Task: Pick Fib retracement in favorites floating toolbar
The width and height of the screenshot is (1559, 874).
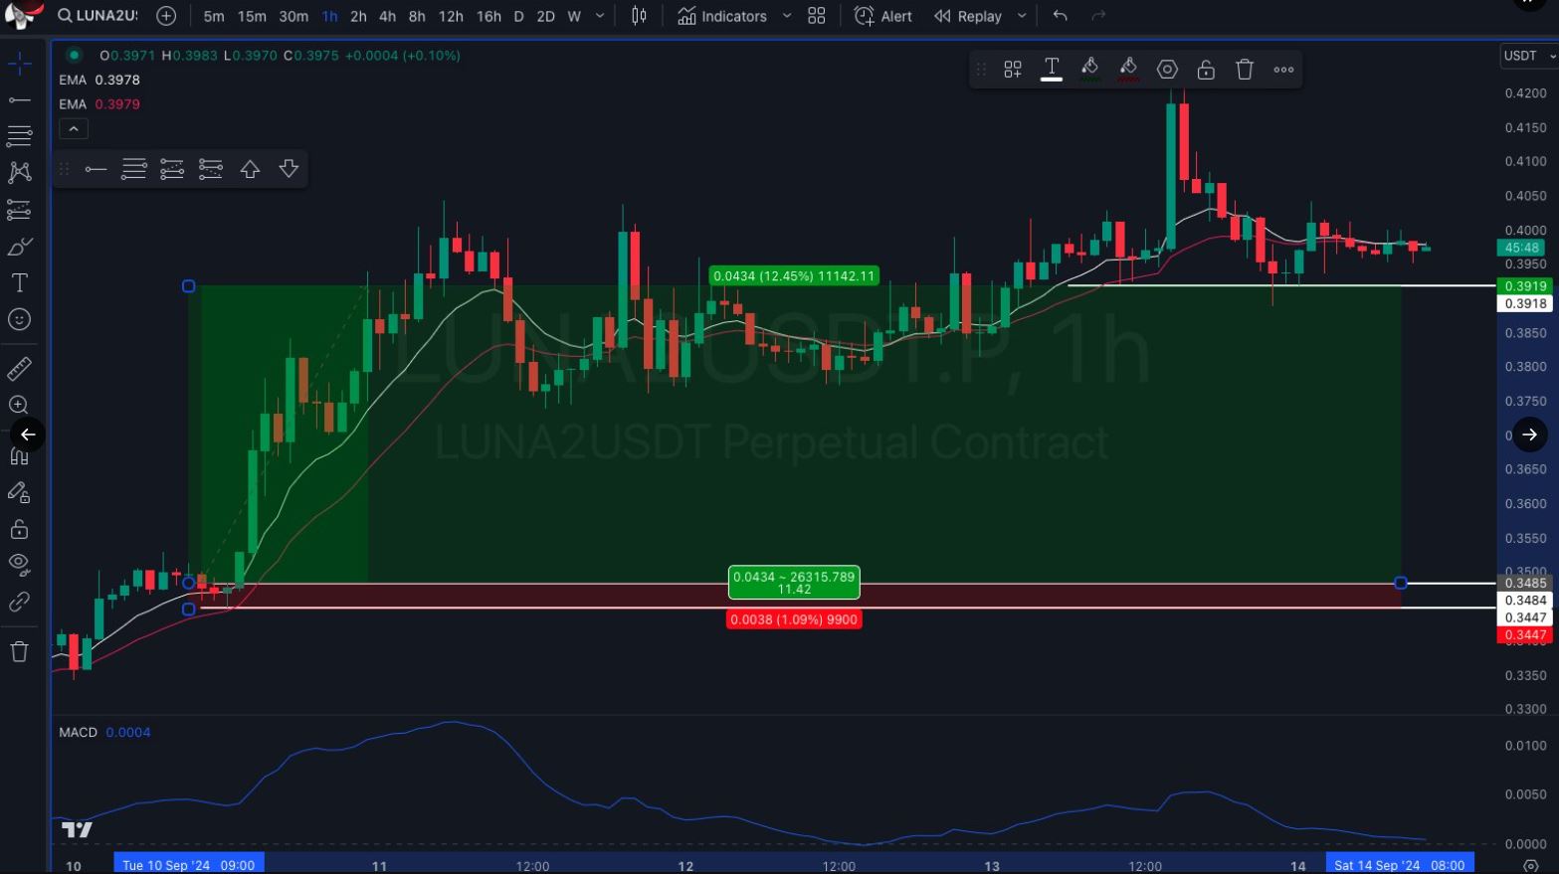Action: pos(133,169)
